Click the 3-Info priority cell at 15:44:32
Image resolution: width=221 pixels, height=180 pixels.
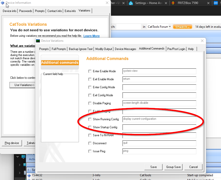pyautogui.click(x=96, y=175)
